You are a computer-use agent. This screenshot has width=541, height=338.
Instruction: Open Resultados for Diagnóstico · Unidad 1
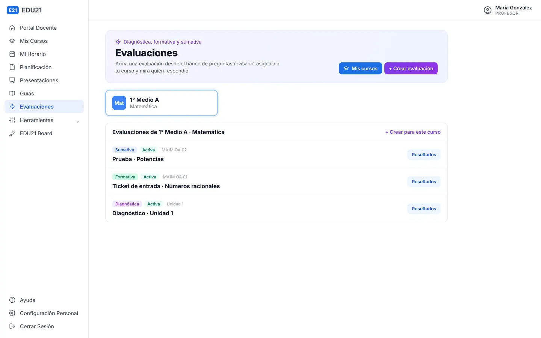click(x=424, y=209)
